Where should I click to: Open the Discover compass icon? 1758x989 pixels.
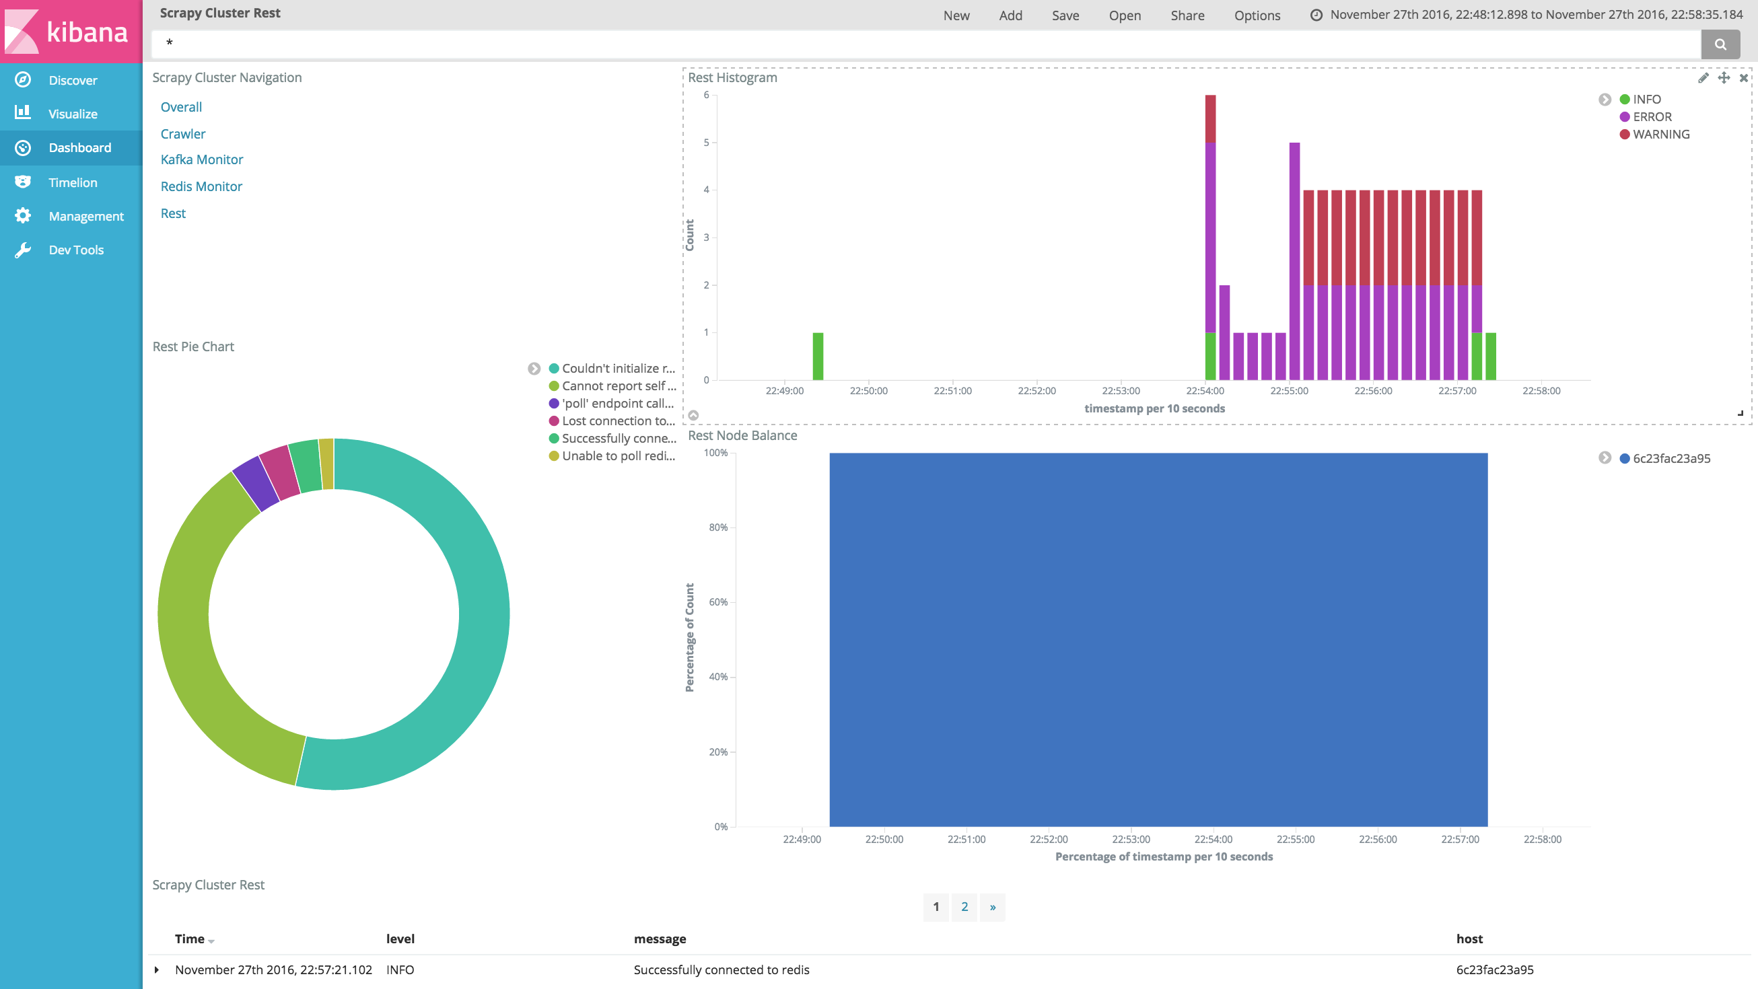tap(22, 80)
